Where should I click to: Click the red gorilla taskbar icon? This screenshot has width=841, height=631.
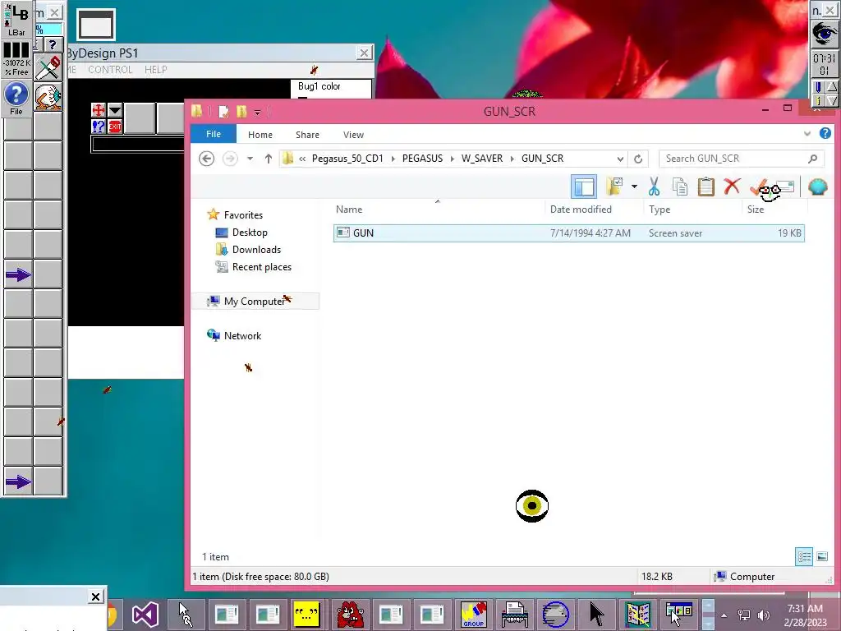350,615
